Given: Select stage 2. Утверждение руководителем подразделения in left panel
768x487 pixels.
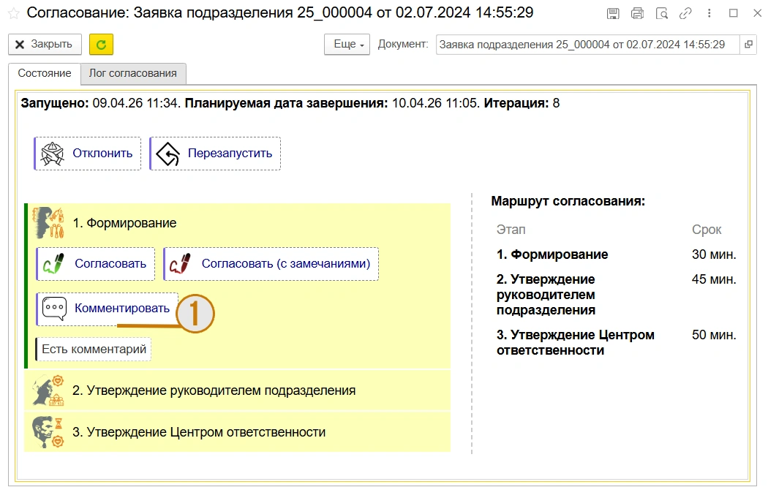Looking at the screenshot, I should (237, 390).
